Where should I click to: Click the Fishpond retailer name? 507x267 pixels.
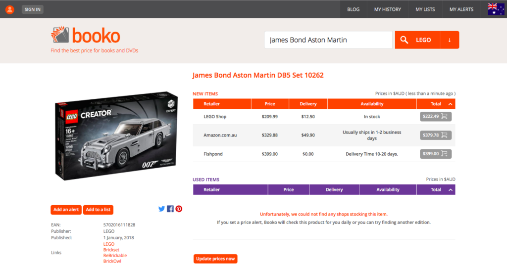click(x=213, y=154)
